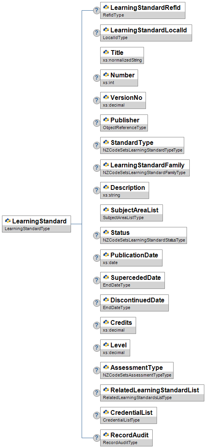Click the EndDateType label under SupercededDate
213x448 pixels.
(116, 285)
